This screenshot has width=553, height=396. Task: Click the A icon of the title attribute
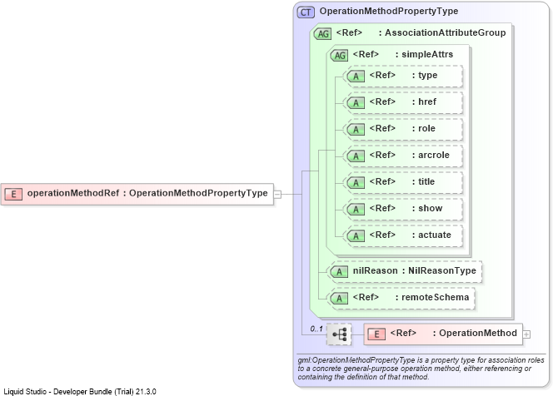tap(356, 182)
